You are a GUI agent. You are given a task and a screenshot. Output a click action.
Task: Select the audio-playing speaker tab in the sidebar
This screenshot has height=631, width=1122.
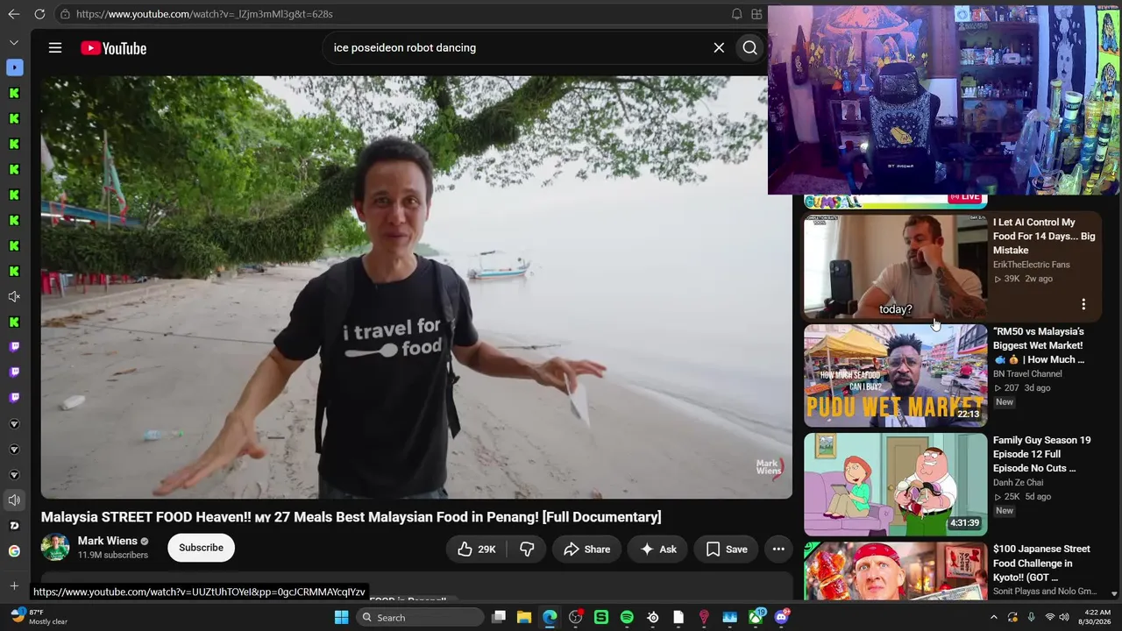tap(14, 500)
